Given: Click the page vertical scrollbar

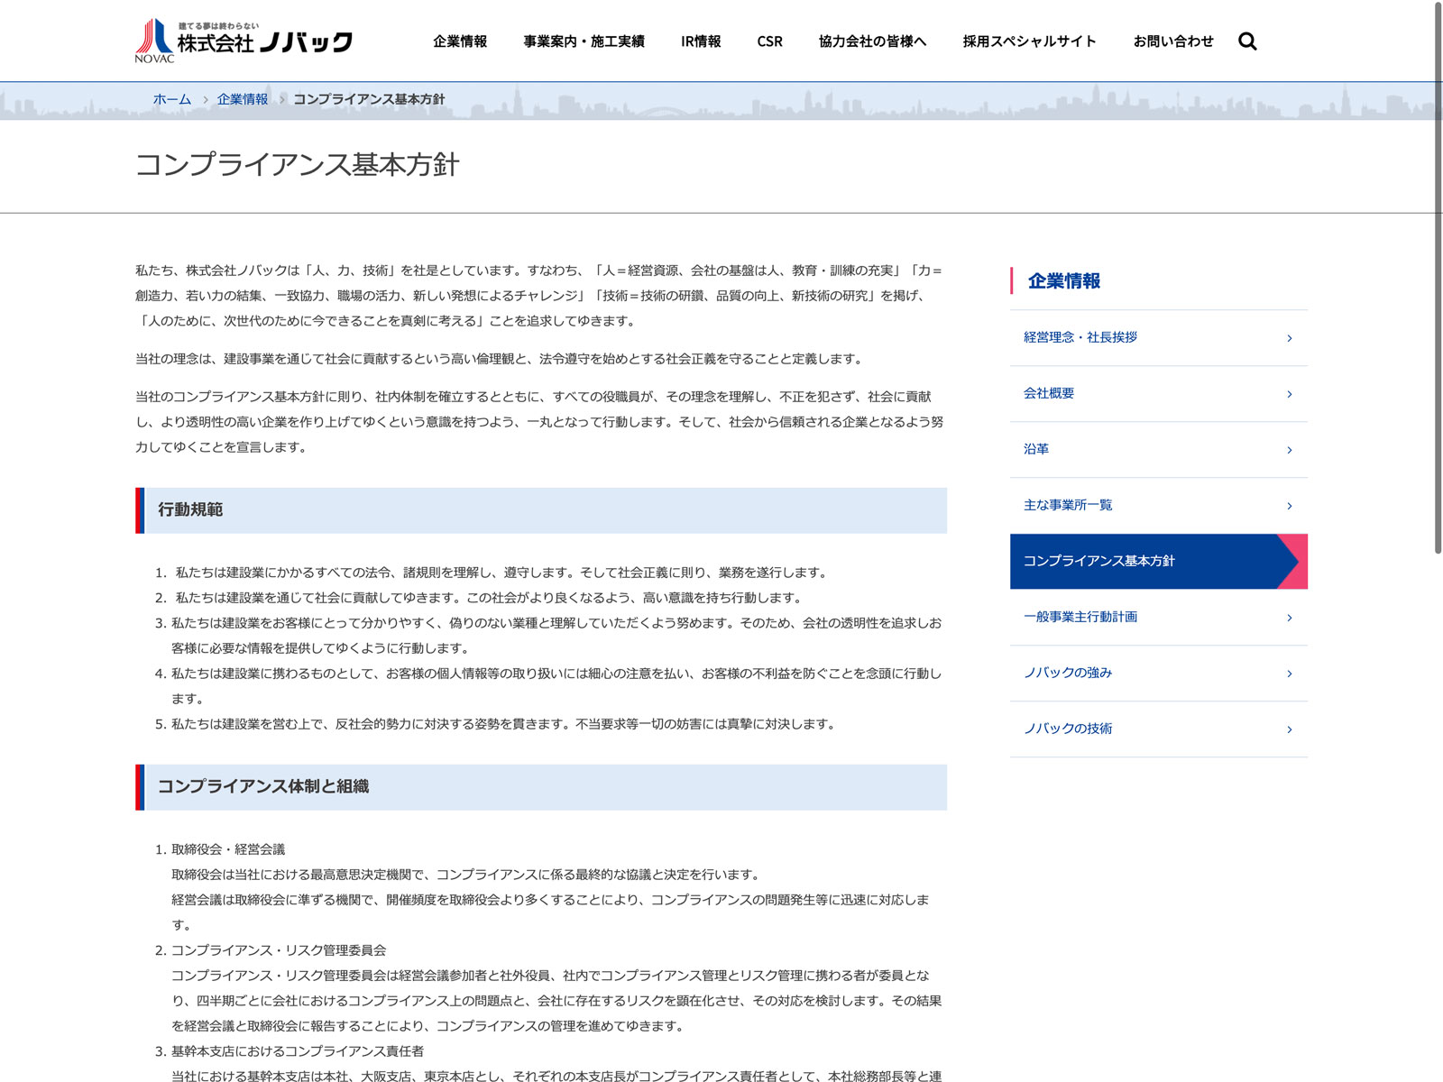Looking at the screenshot, I should pos(1438,270).
